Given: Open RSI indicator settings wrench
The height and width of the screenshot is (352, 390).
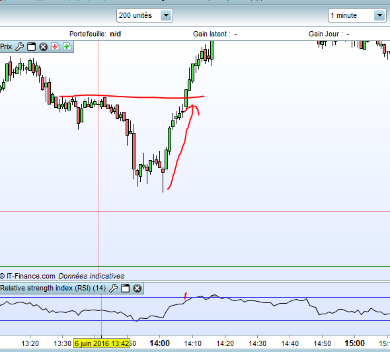Looking at the screenshot, I should 114,288.
